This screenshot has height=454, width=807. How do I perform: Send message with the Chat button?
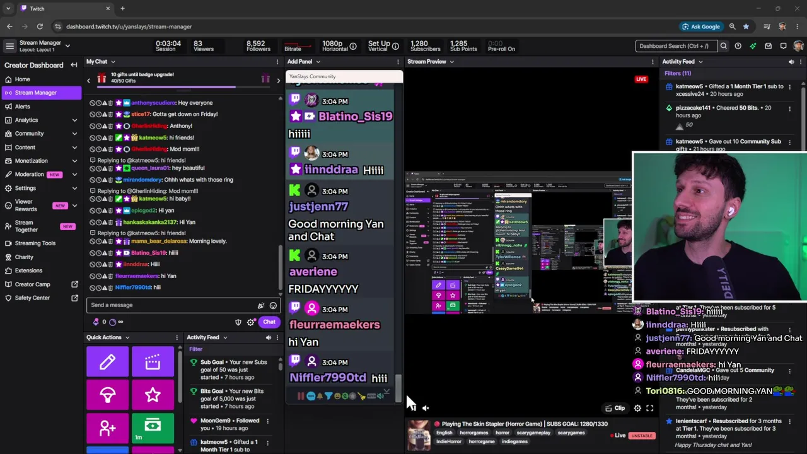point(269,322)
